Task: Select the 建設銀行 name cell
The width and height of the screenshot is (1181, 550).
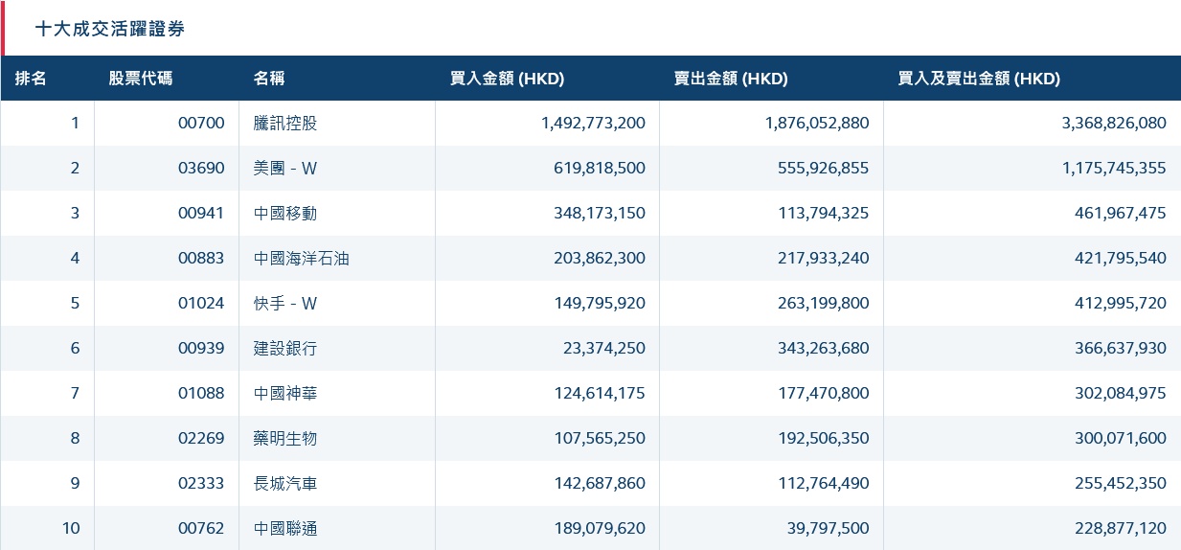Action: [x=284, y=348]
